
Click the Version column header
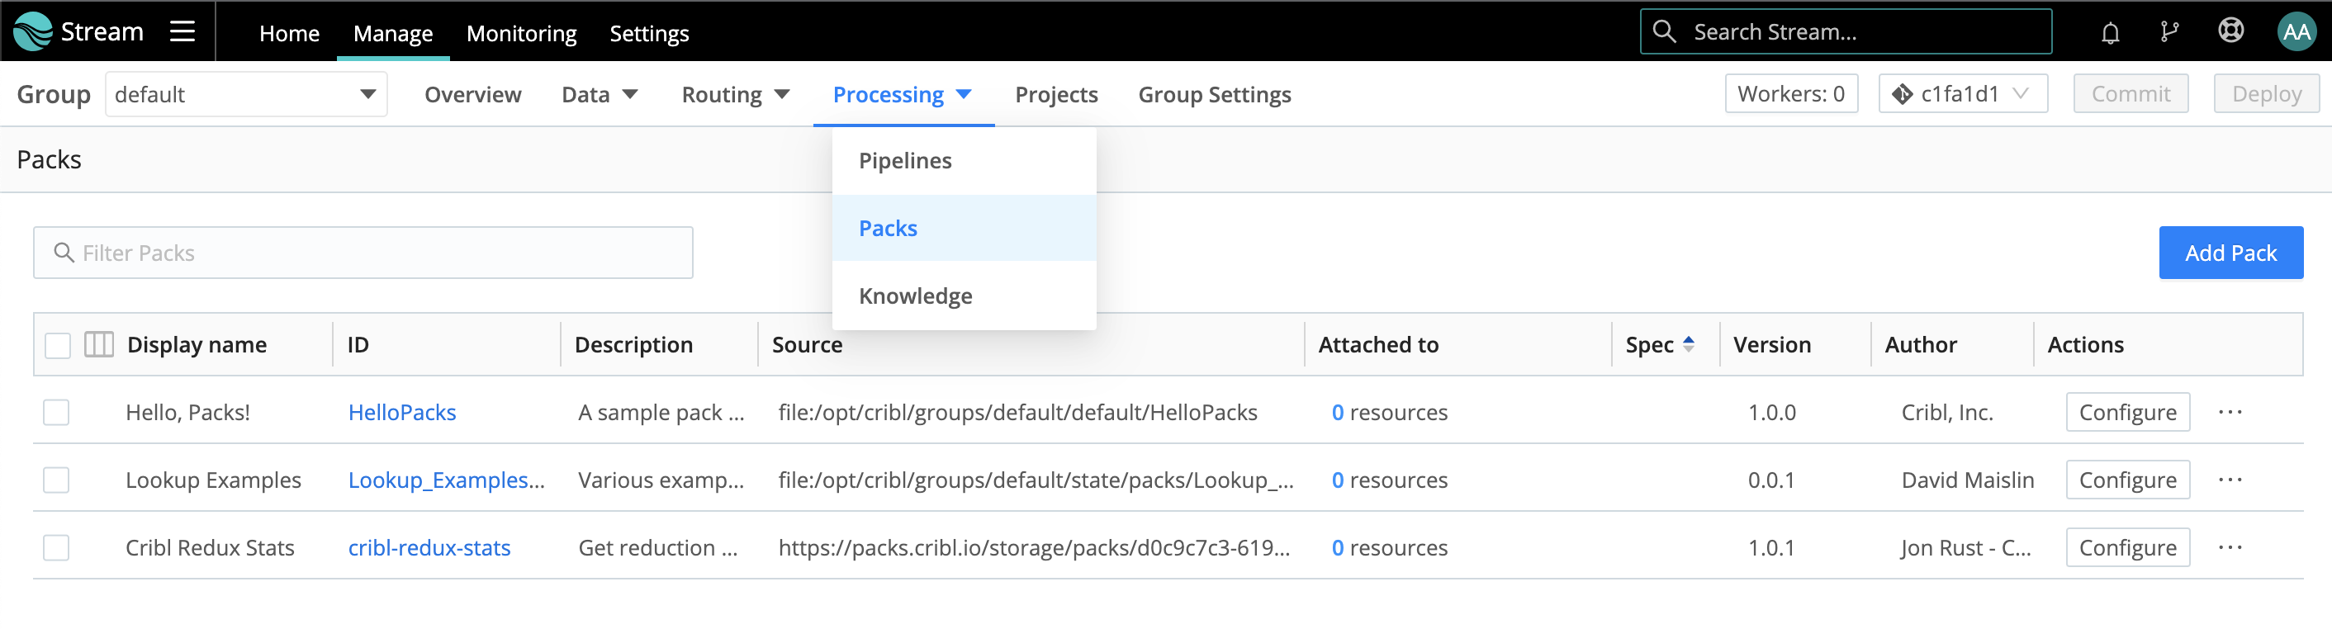click(1771, 345)
